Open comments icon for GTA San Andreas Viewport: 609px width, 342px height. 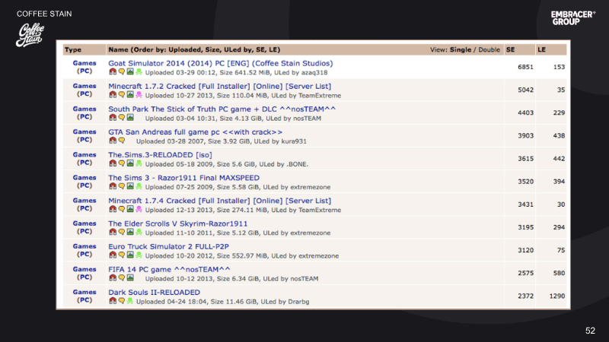(122, 141)
